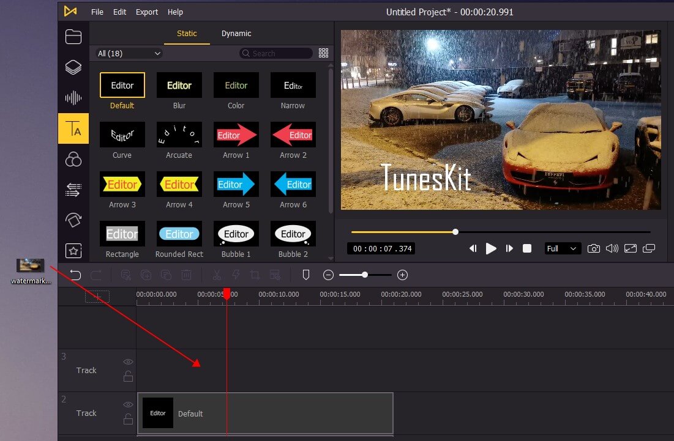Stop the preview playback

click(x=527, y=248)
